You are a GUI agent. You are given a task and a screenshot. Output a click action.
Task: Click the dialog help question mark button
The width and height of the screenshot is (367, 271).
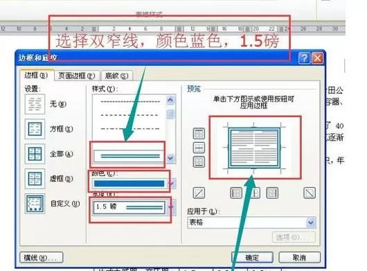click(304, 58)
